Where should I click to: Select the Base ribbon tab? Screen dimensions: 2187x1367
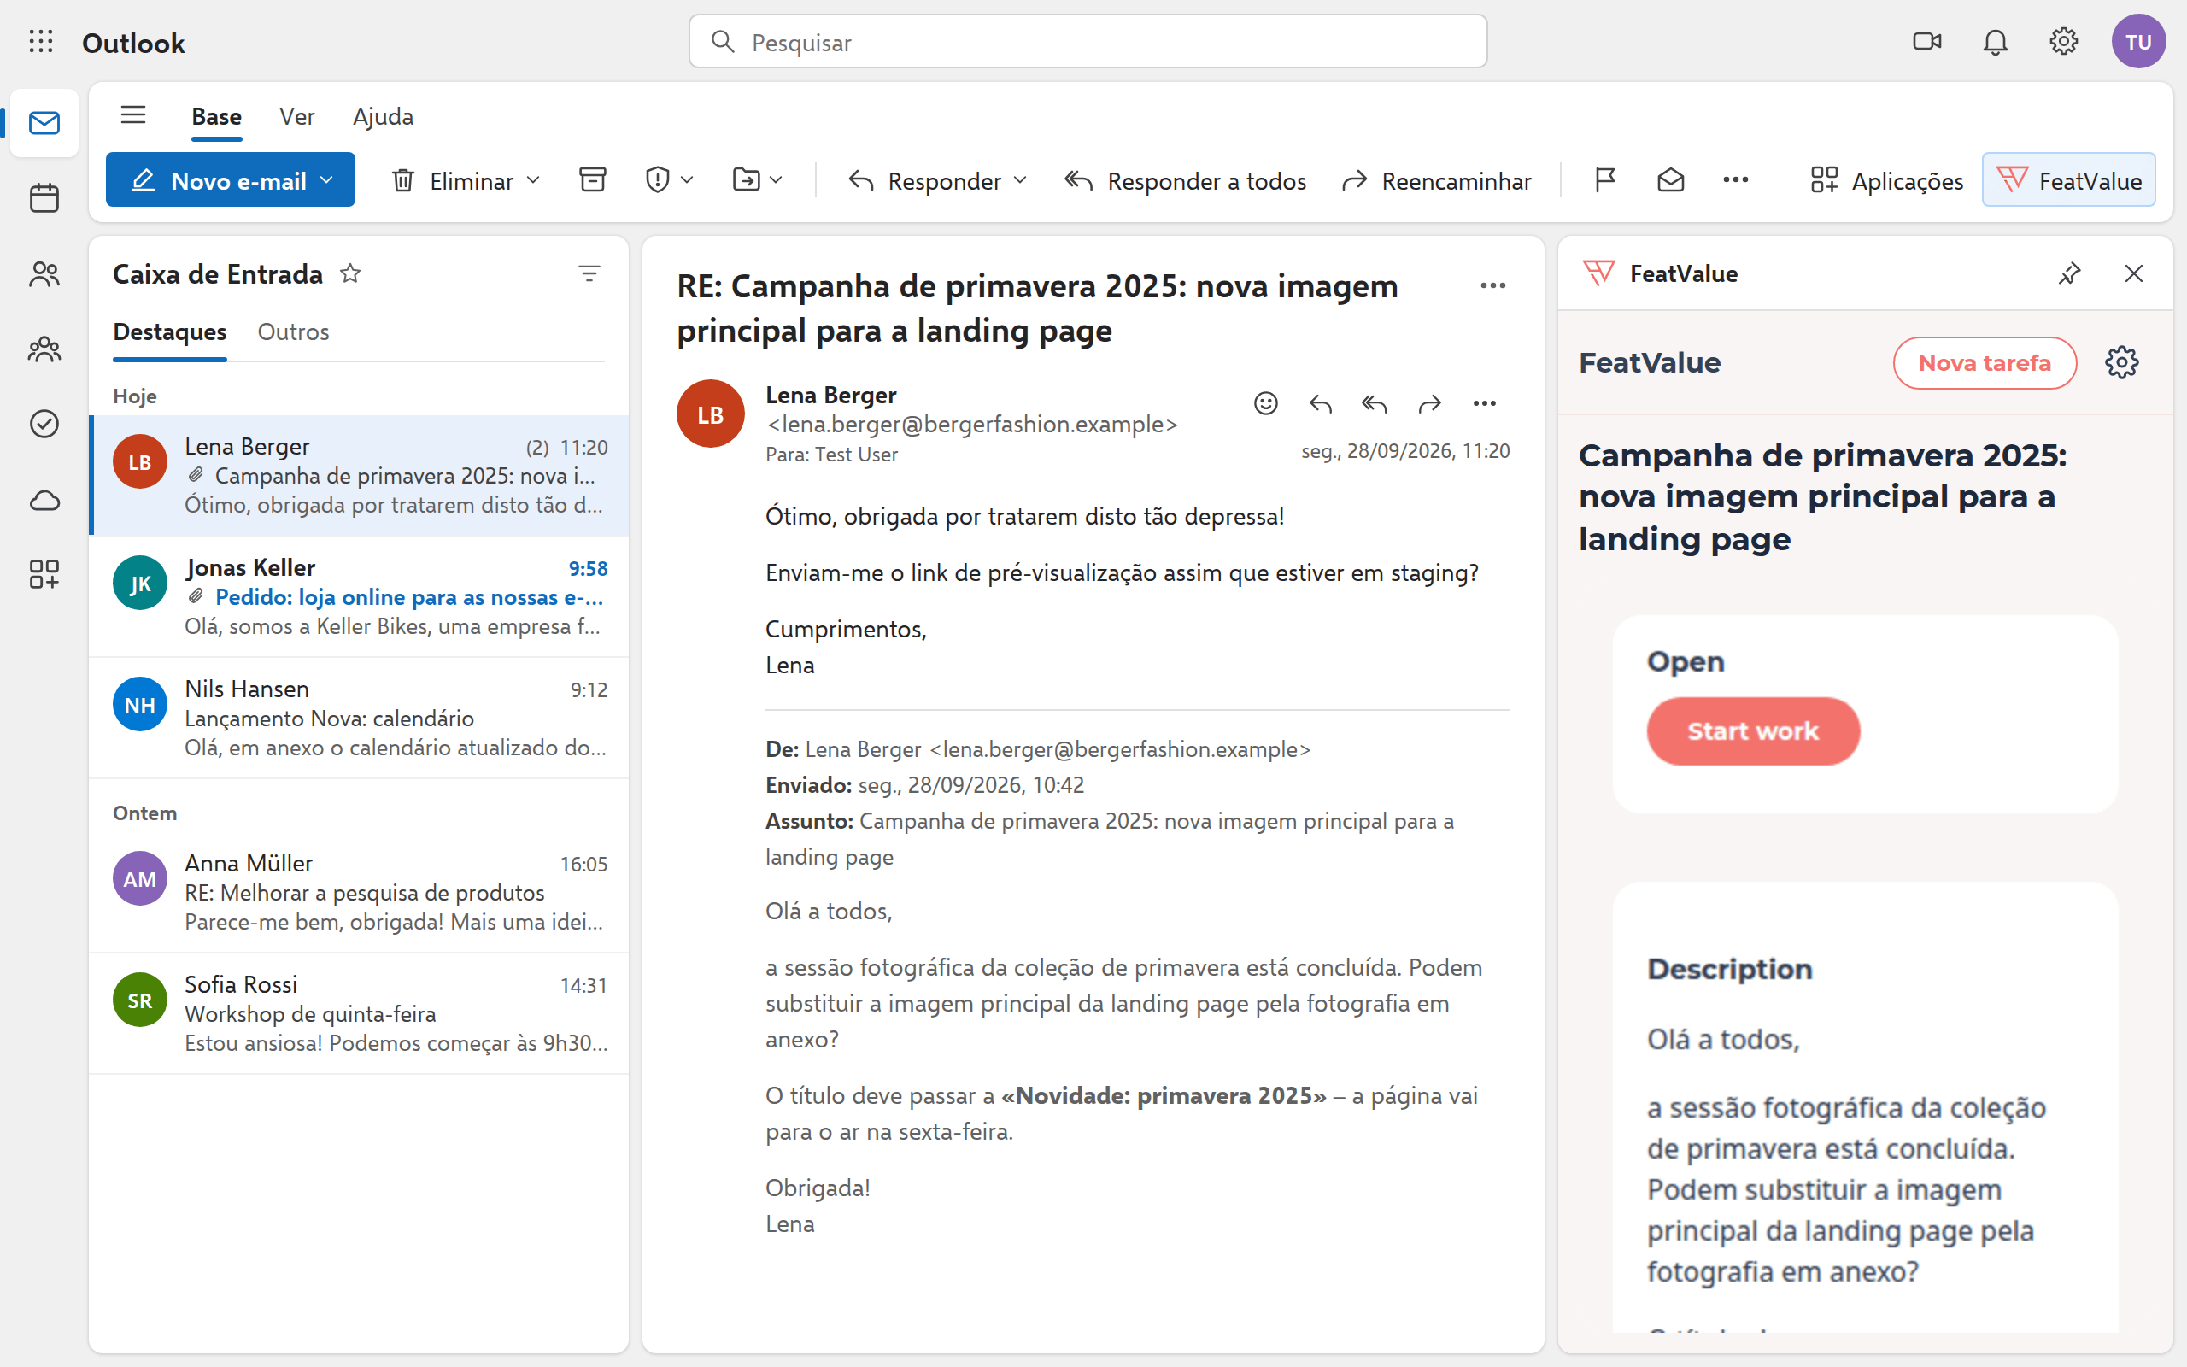[x=216, y=117]
